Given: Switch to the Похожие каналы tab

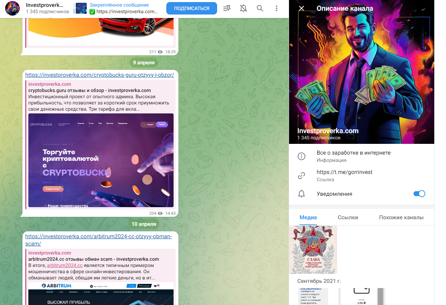Looking at the screenshot, I should pyautogui.click(x=401, y=218).
